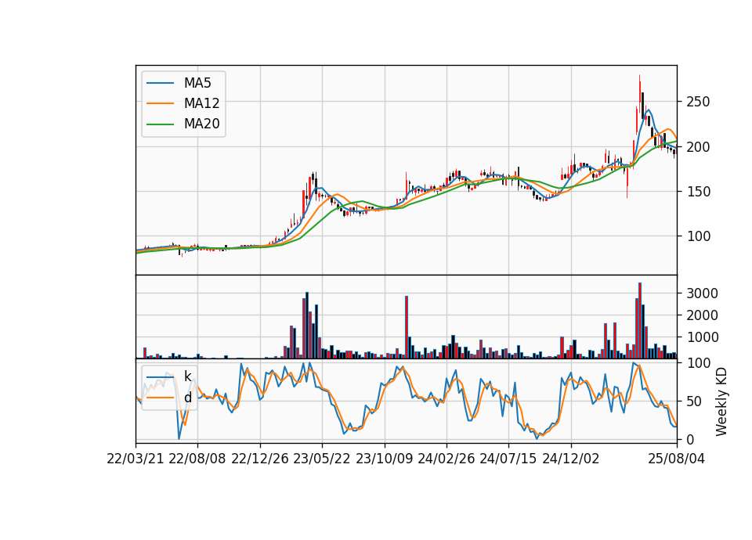Click the 24/12/02 date axis label
This screenshot has height=540, width=752.
click(x=571, y=459)
